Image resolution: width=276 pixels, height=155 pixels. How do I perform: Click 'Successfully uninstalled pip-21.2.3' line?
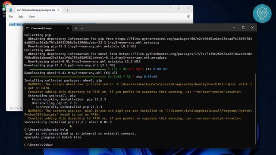(69, 107)
